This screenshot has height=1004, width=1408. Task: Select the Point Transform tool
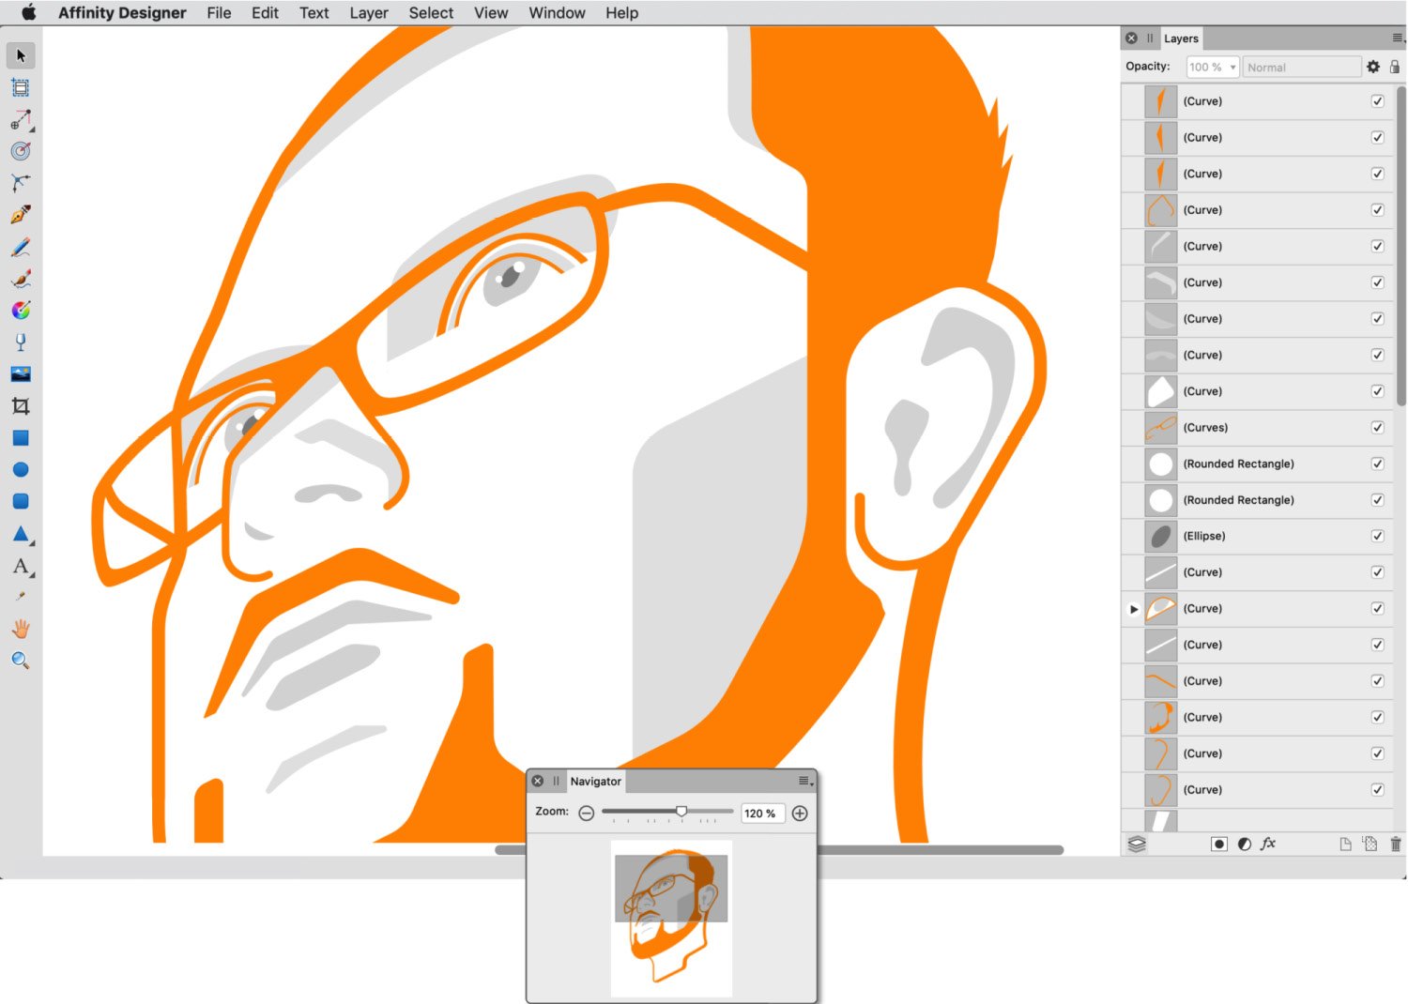point(21,183)
